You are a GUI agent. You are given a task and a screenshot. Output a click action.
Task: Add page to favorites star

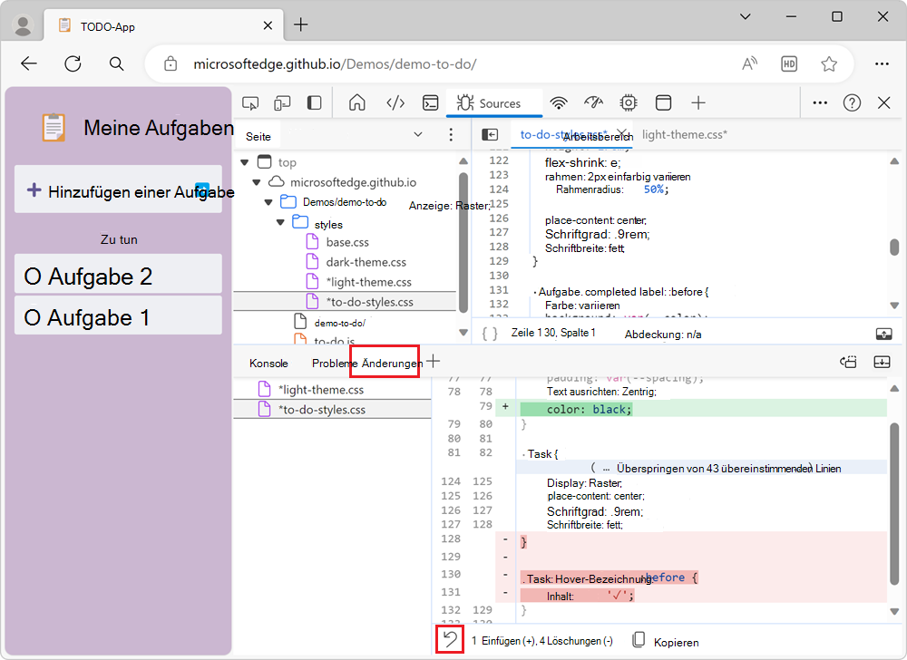(829, 63)
